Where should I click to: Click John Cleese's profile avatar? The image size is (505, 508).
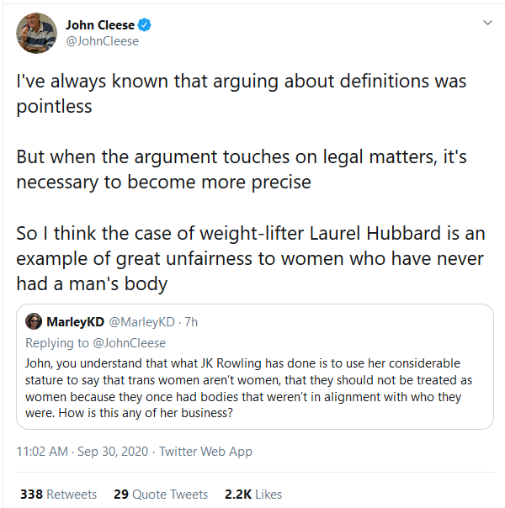point(37,33)
